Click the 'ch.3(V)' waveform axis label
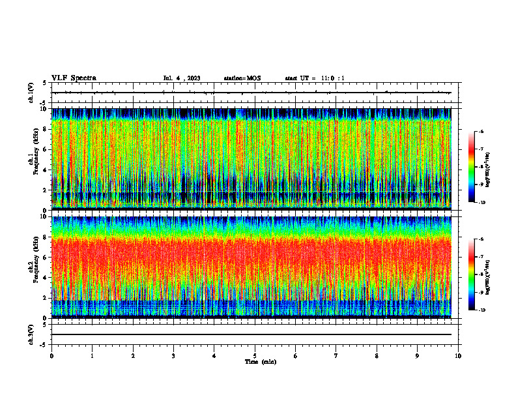516x399 pixels. click(31, 334)
